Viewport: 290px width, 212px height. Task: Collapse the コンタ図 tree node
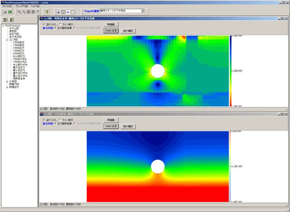(x=7, y=40)
